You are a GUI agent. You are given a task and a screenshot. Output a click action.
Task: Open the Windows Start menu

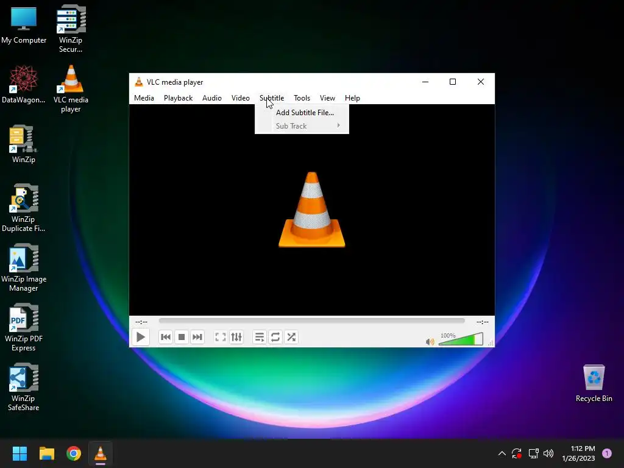[x=19, y=453]
